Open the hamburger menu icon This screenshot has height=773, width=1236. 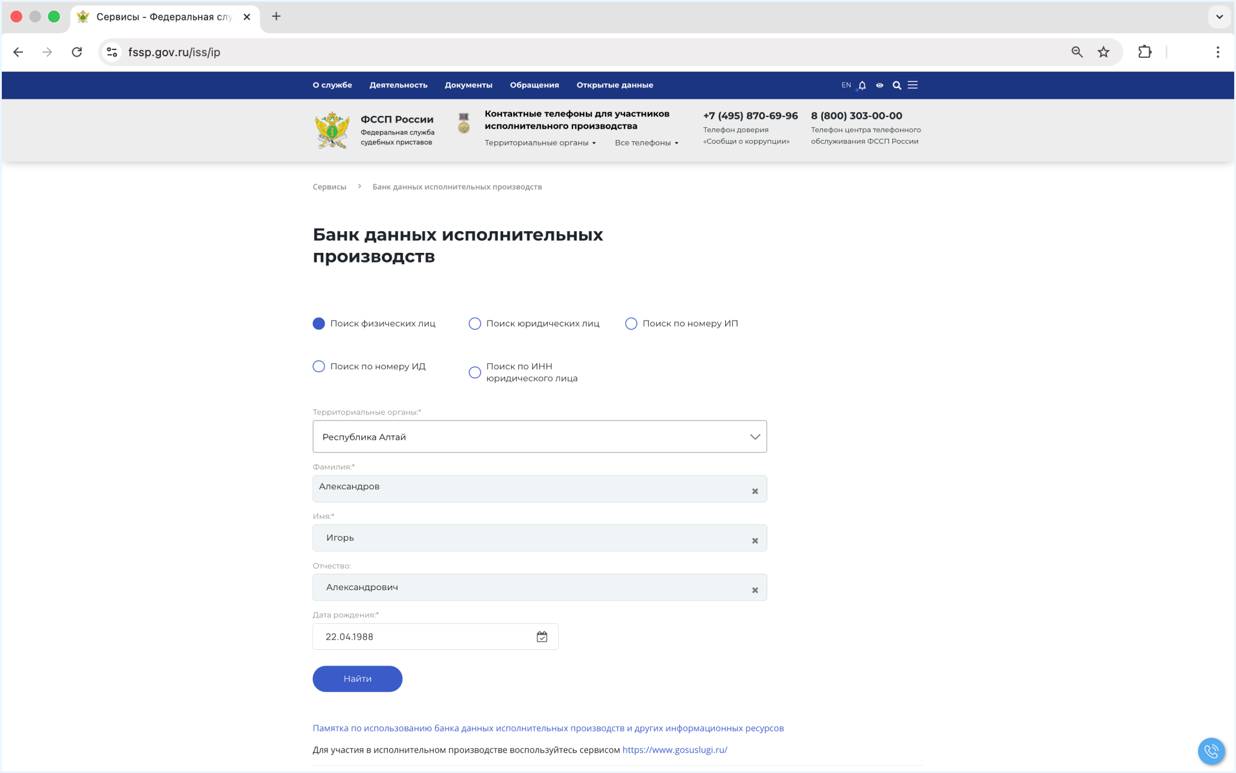point(913,85)
